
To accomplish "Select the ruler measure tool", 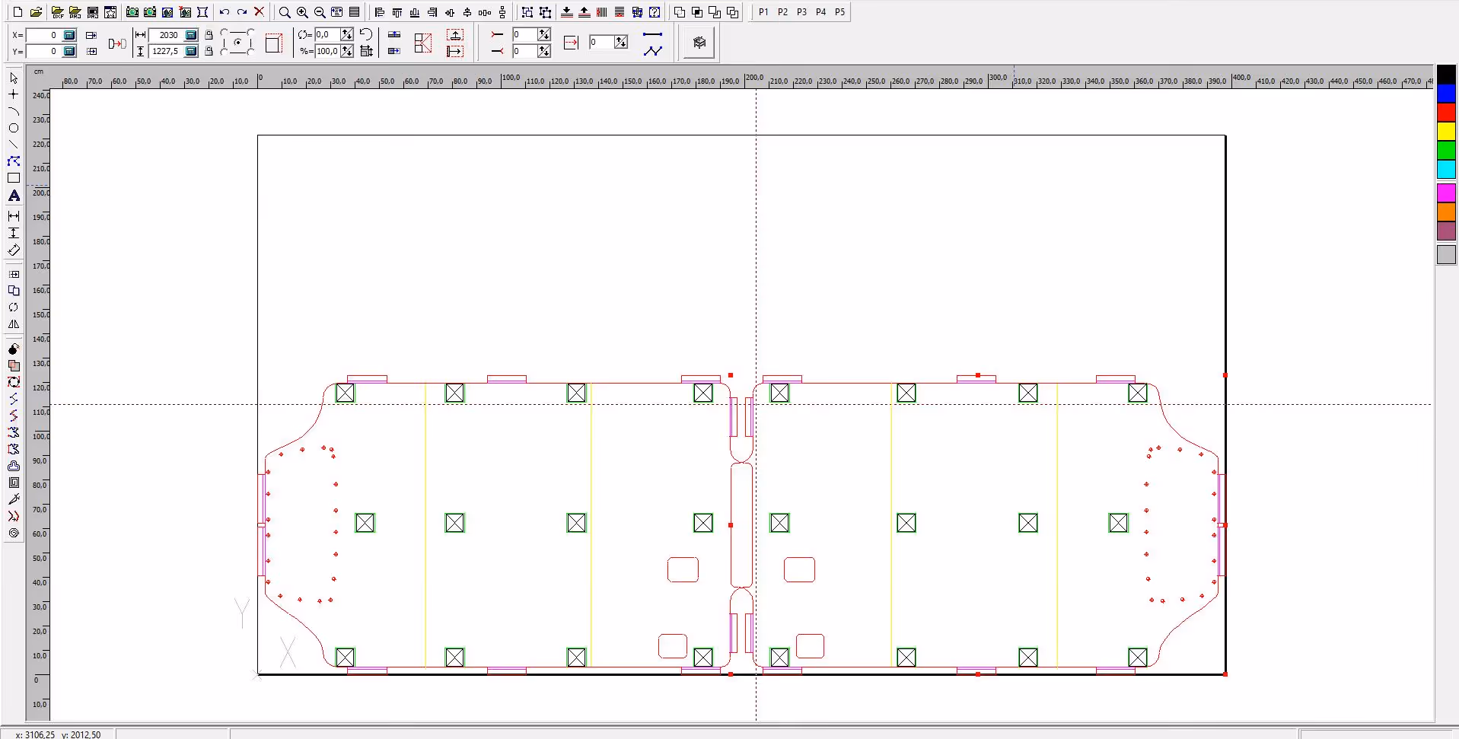I will click(14, 250).
